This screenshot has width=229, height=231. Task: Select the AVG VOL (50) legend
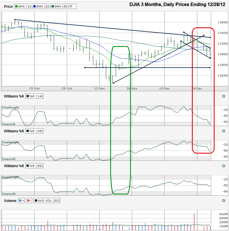(x=47, y=201)
